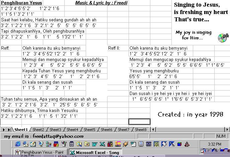Click the Winamp lightning bolt icon

(x=126, y=144)
